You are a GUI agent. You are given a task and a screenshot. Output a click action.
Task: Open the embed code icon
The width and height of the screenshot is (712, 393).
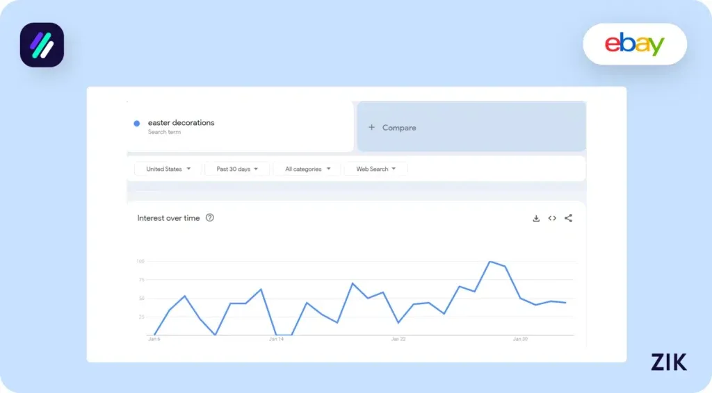pos(552,218)
